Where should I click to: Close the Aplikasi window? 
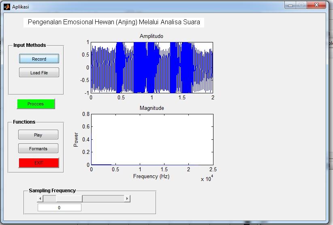click(316, 5)
